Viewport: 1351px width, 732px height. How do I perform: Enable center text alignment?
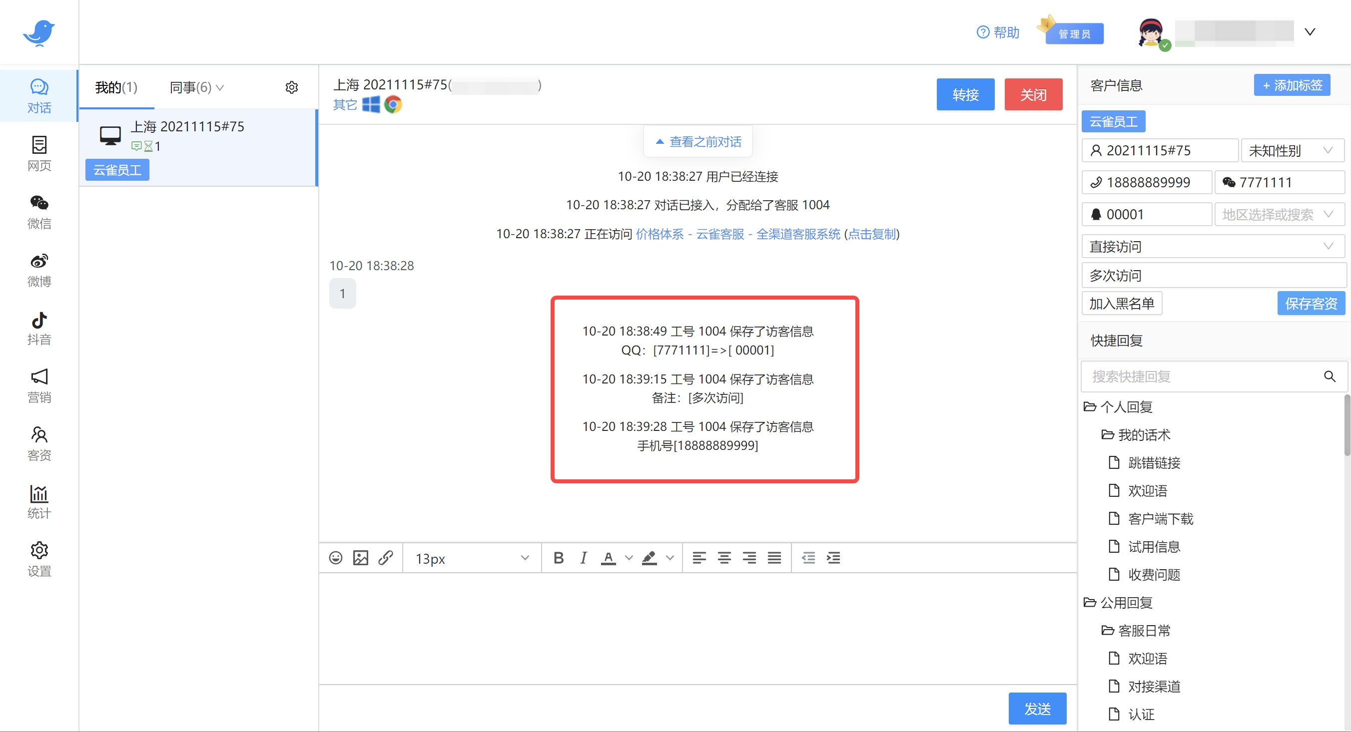(724, 558)
